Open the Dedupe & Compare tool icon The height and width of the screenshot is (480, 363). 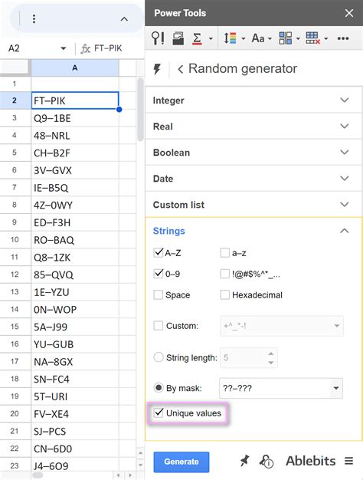point(158,38)
